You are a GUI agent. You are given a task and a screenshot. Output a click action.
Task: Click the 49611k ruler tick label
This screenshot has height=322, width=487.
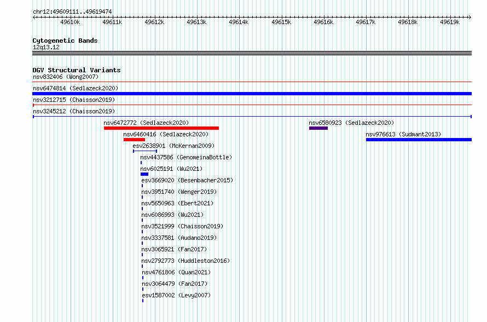coord(112,22)
